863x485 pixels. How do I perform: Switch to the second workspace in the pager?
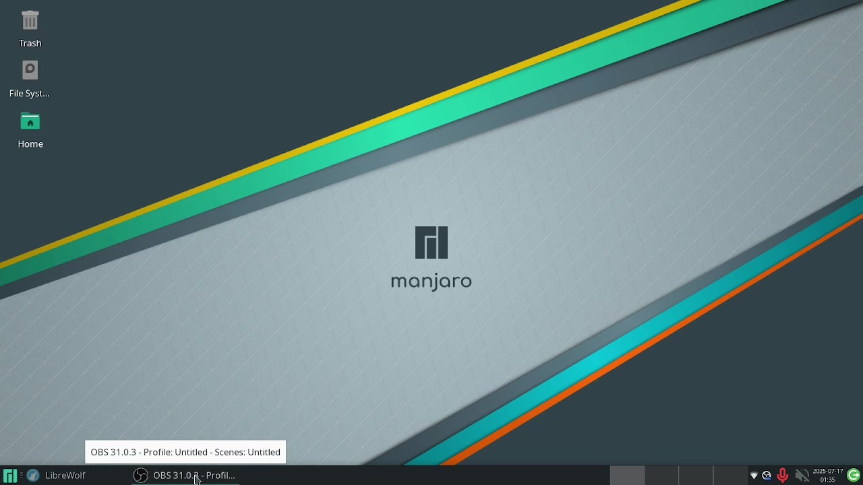click(x=661, y=476)
